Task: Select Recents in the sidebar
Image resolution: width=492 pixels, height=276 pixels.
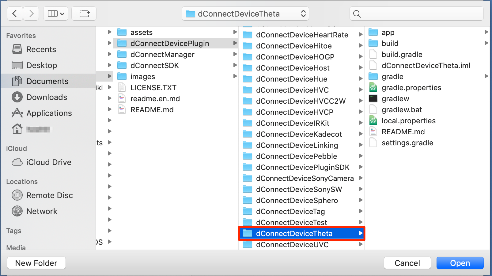Action: pos(41,49)
